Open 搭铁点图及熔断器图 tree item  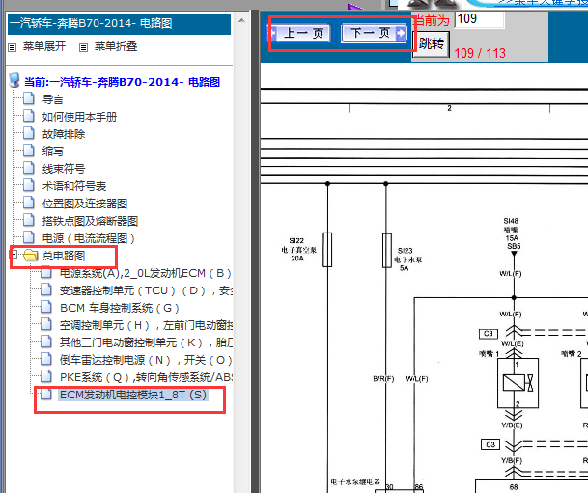tap(90, 221)
